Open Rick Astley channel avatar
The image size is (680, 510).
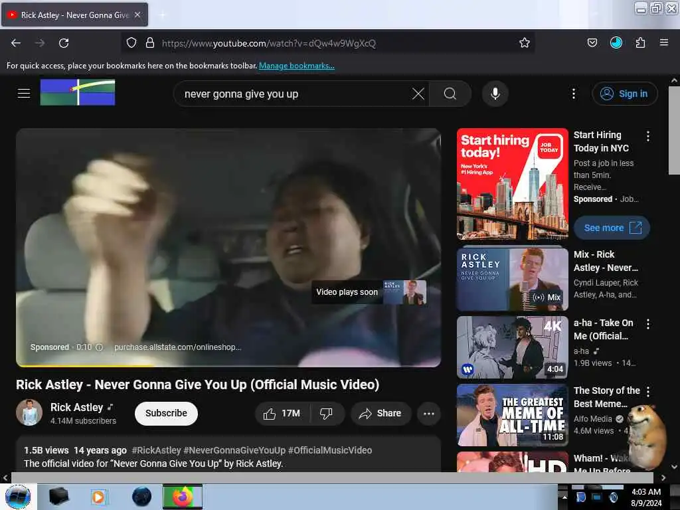[29, 412]
